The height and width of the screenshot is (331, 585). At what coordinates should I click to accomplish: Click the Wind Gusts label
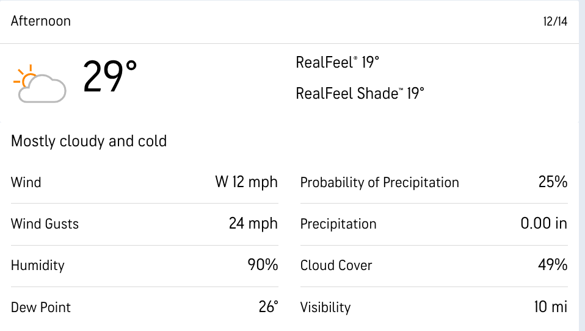point(45,224)
